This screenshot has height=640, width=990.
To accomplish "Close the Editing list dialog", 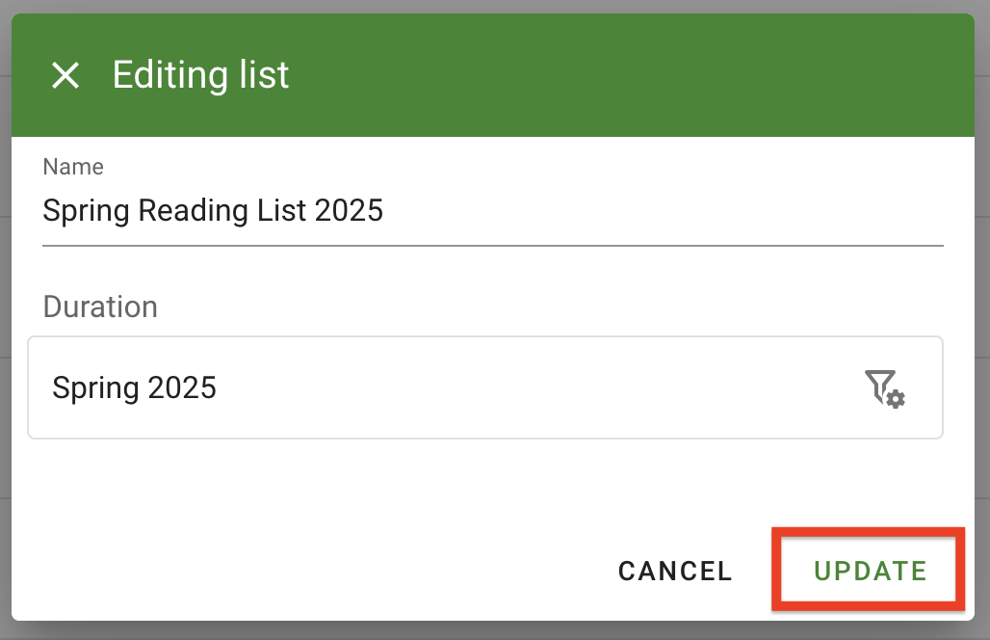I will pos(65,75).
